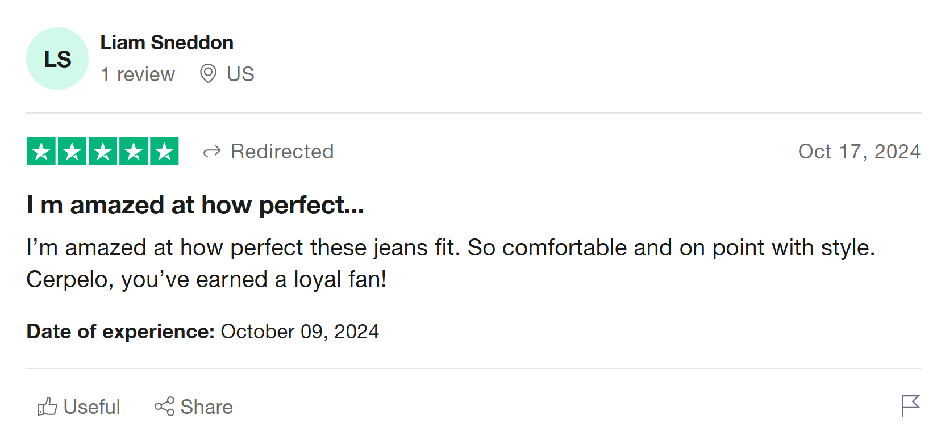Click the Oct 17, 2024 review date
Image resolution: width=941 pixels, height=440 pixels.
859,152
